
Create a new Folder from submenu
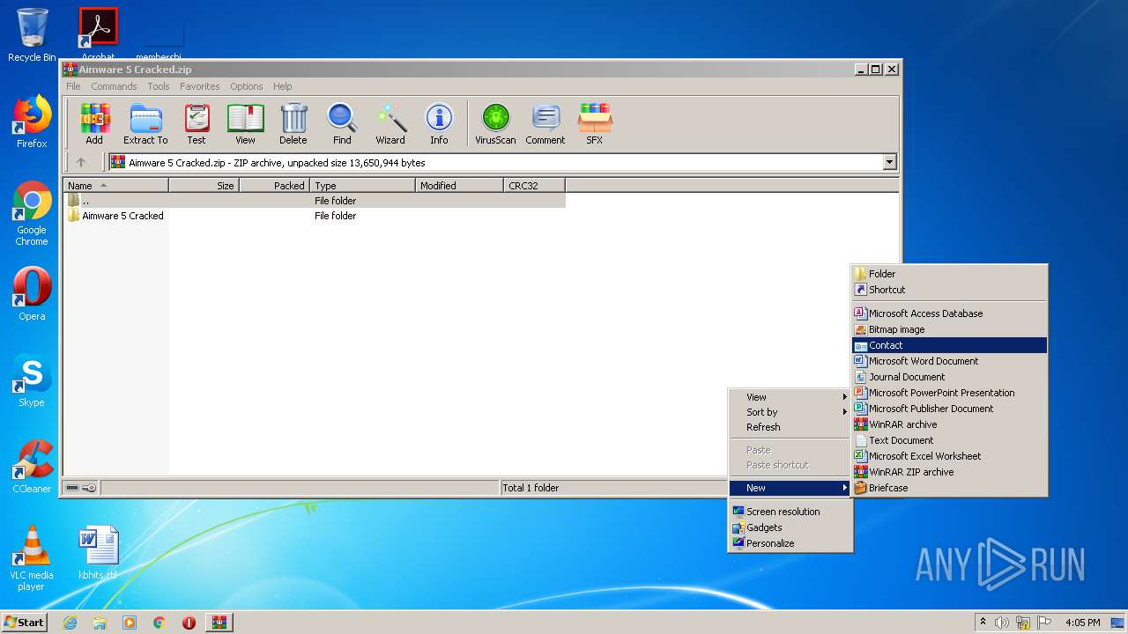[x=949, y=274]
